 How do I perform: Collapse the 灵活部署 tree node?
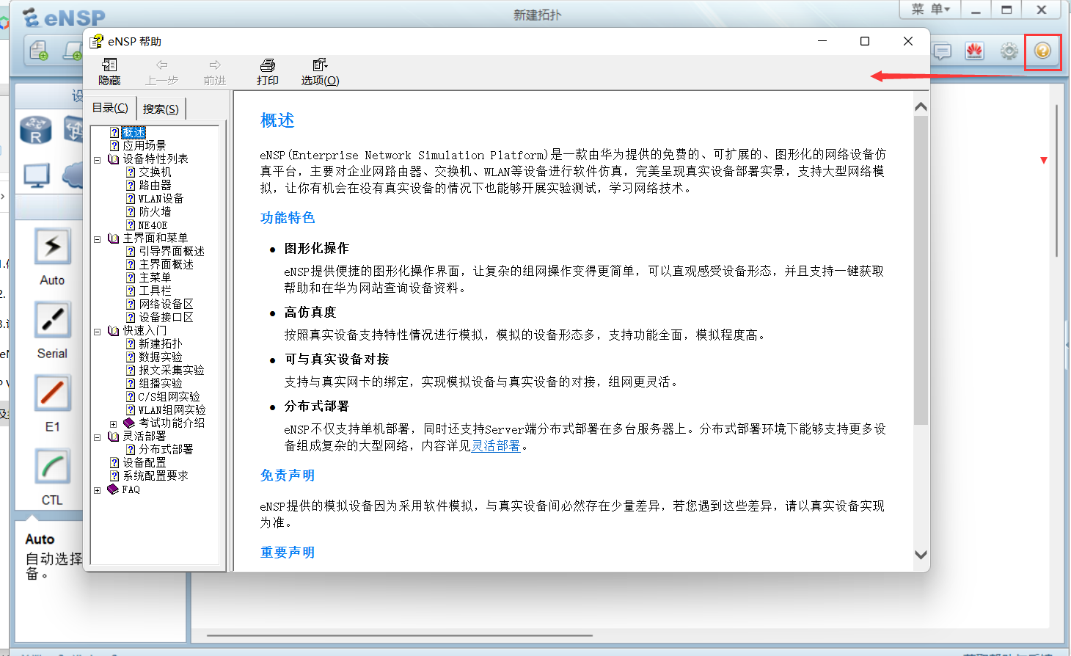pyautogui.click(x=97, y=437)
